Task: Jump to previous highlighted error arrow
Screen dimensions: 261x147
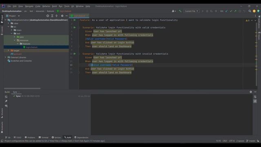Action: point(252,20)
